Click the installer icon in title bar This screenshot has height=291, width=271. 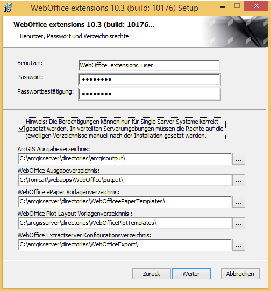[x=8, y=8]
